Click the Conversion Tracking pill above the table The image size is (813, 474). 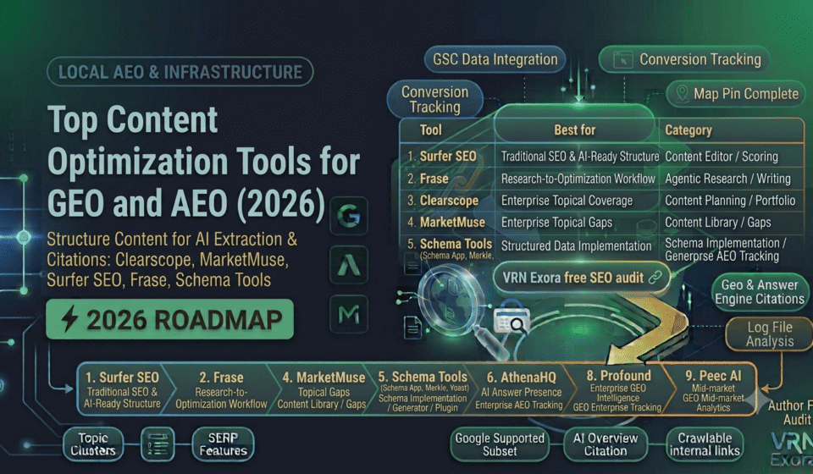tap(435, 99)
